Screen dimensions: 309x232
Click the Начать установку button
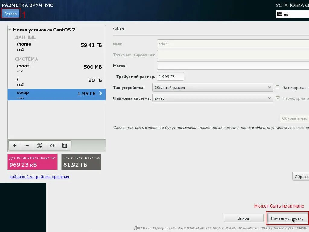tap(287, 218)
